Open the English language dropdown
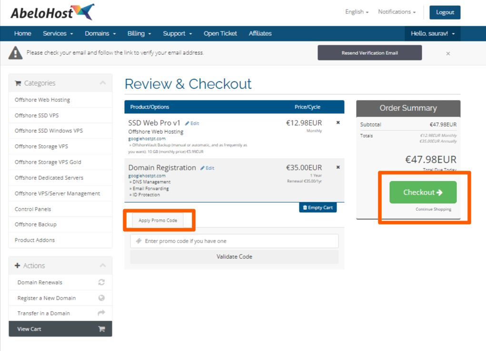The image size is (486, 351). [x=357, y=12]
